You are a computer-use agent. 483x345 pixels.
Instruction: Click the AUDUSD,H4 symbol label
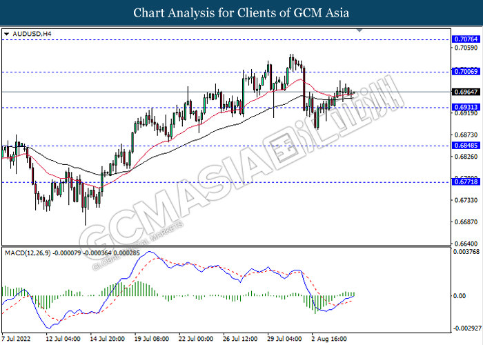[x=32, y=34]
